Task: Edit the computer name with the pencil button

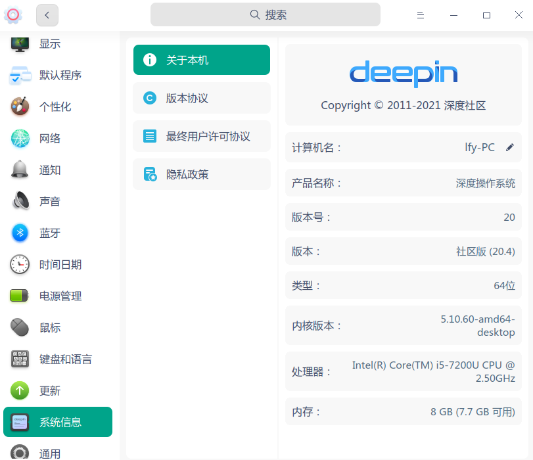Action: (511, 147)
